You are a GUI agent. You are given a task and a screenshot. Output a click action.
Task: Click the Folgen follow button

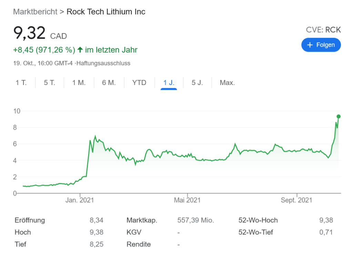click(x=321, y=45)
